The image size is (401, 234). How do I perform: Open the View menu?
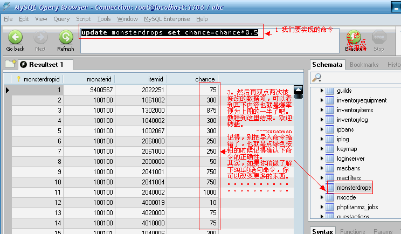pos(41,19)
